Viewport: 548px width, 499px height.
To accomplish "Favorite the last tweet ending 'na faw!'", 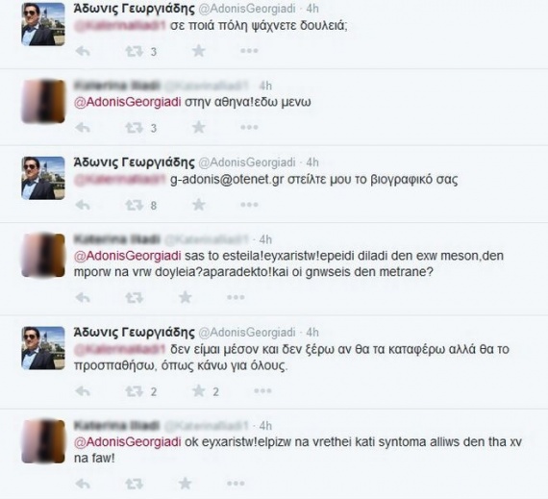I will pyautogui.click(x=186, y=484).
